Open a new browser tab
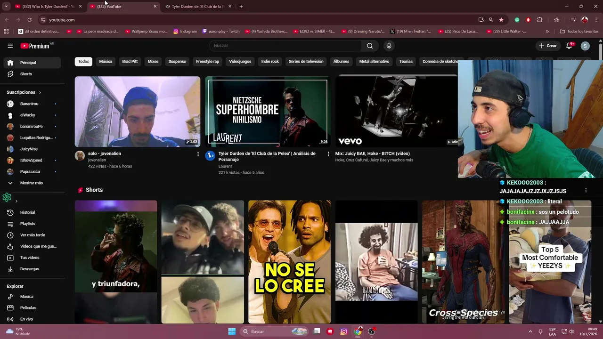Screen dimensions: 603x339 point(241,7)
